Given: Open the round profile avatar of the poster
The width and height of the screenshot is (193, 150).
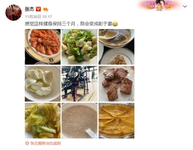Looking at the screenshot, I should point(14,13).
